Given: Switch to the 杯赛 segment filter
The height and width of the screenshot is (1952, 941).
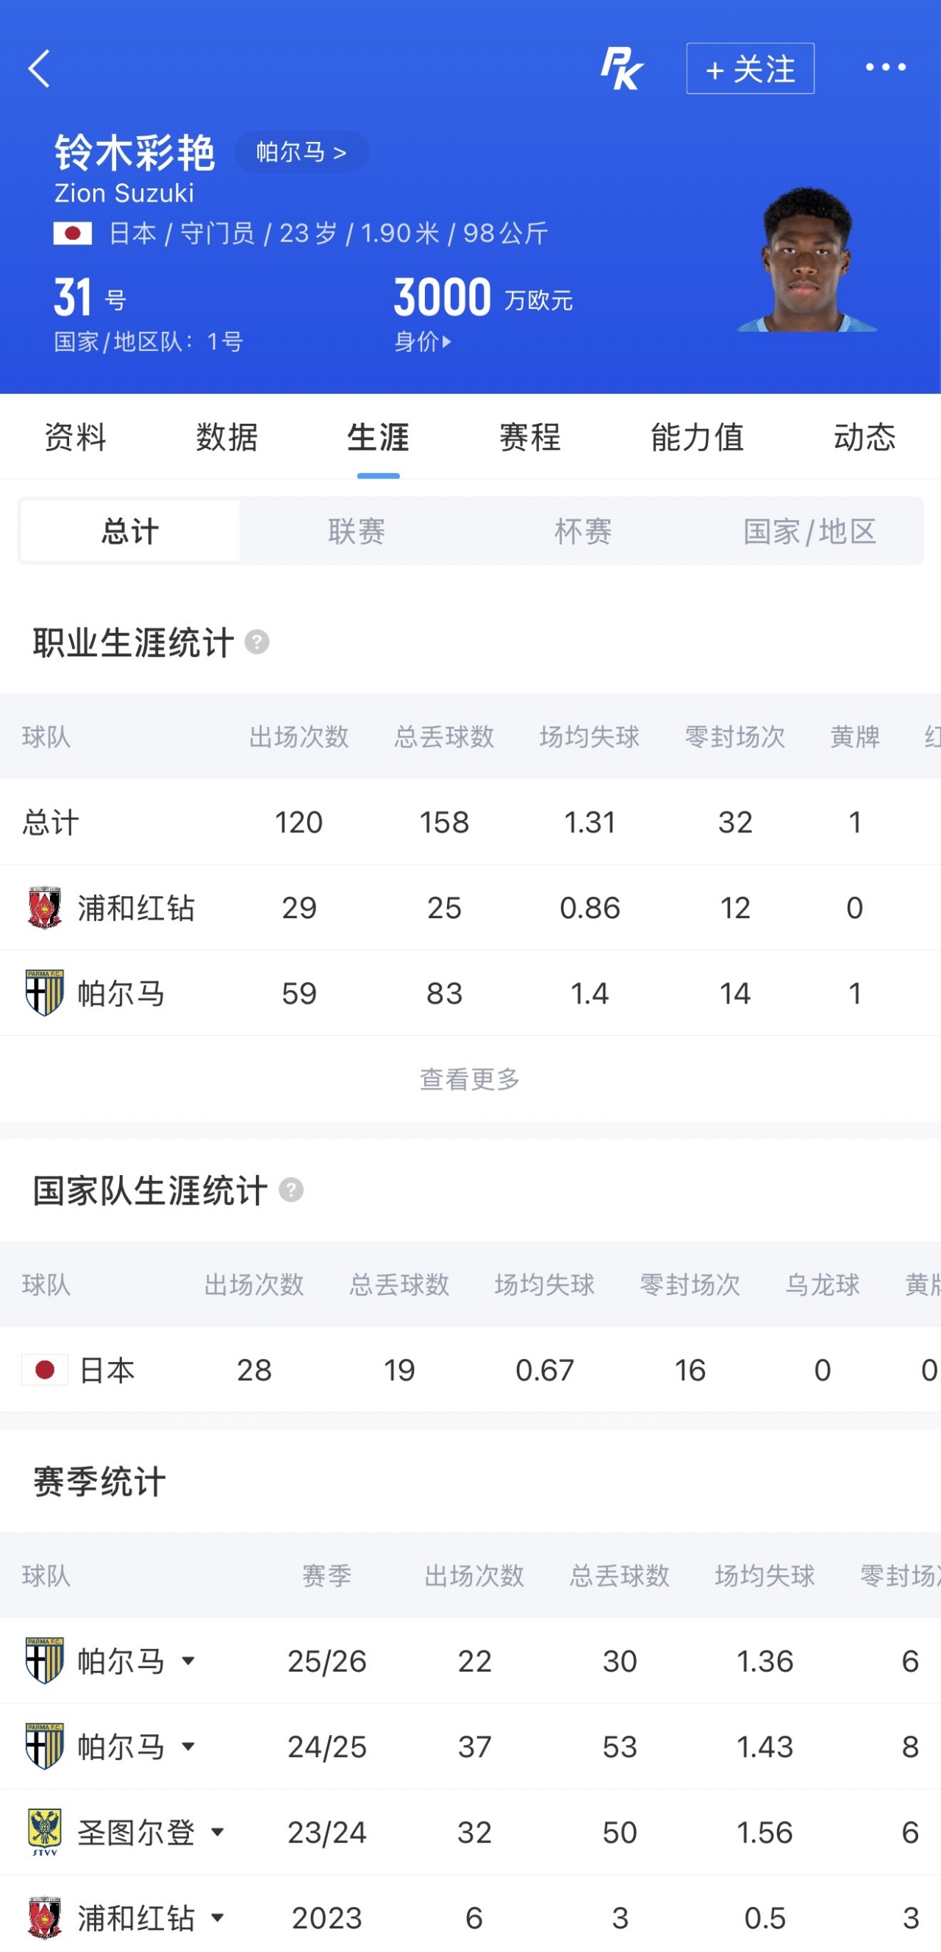Looking at the screenshot, I should pos(583,531).
